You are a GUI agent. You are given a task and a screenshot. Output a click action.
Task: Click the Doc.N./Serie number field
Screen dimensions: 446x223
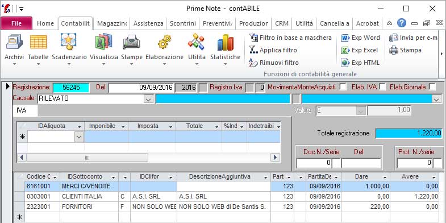point(314,163)
